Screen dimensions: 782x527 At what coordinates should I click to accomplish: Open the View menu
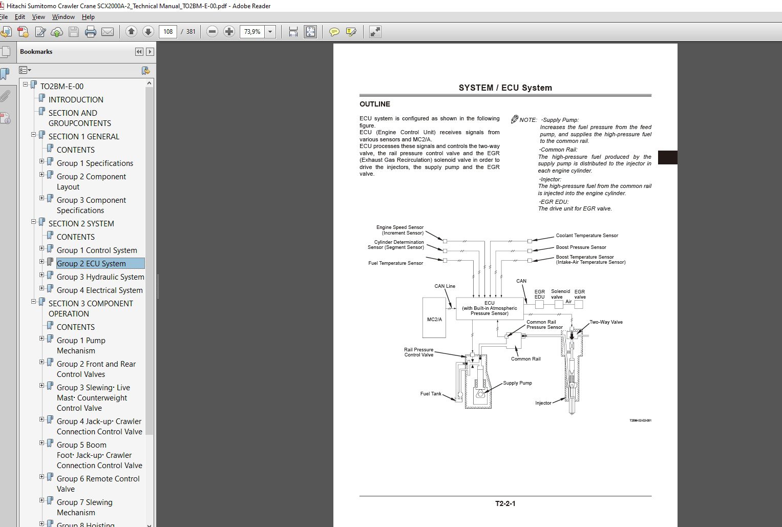click(x=38, y=17)
